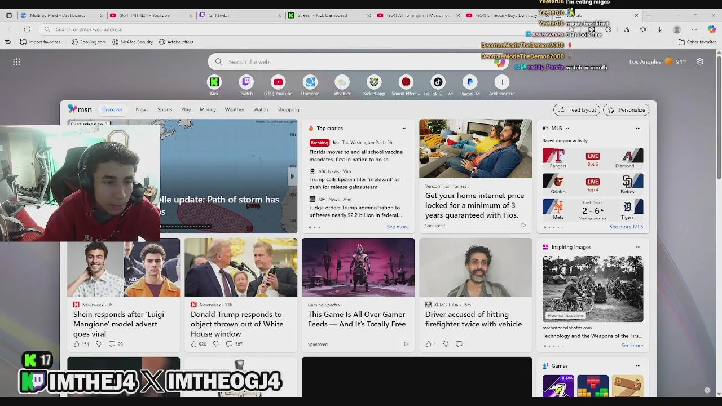
Task: Open the Watch tab
Action: [x=261, y=109]
